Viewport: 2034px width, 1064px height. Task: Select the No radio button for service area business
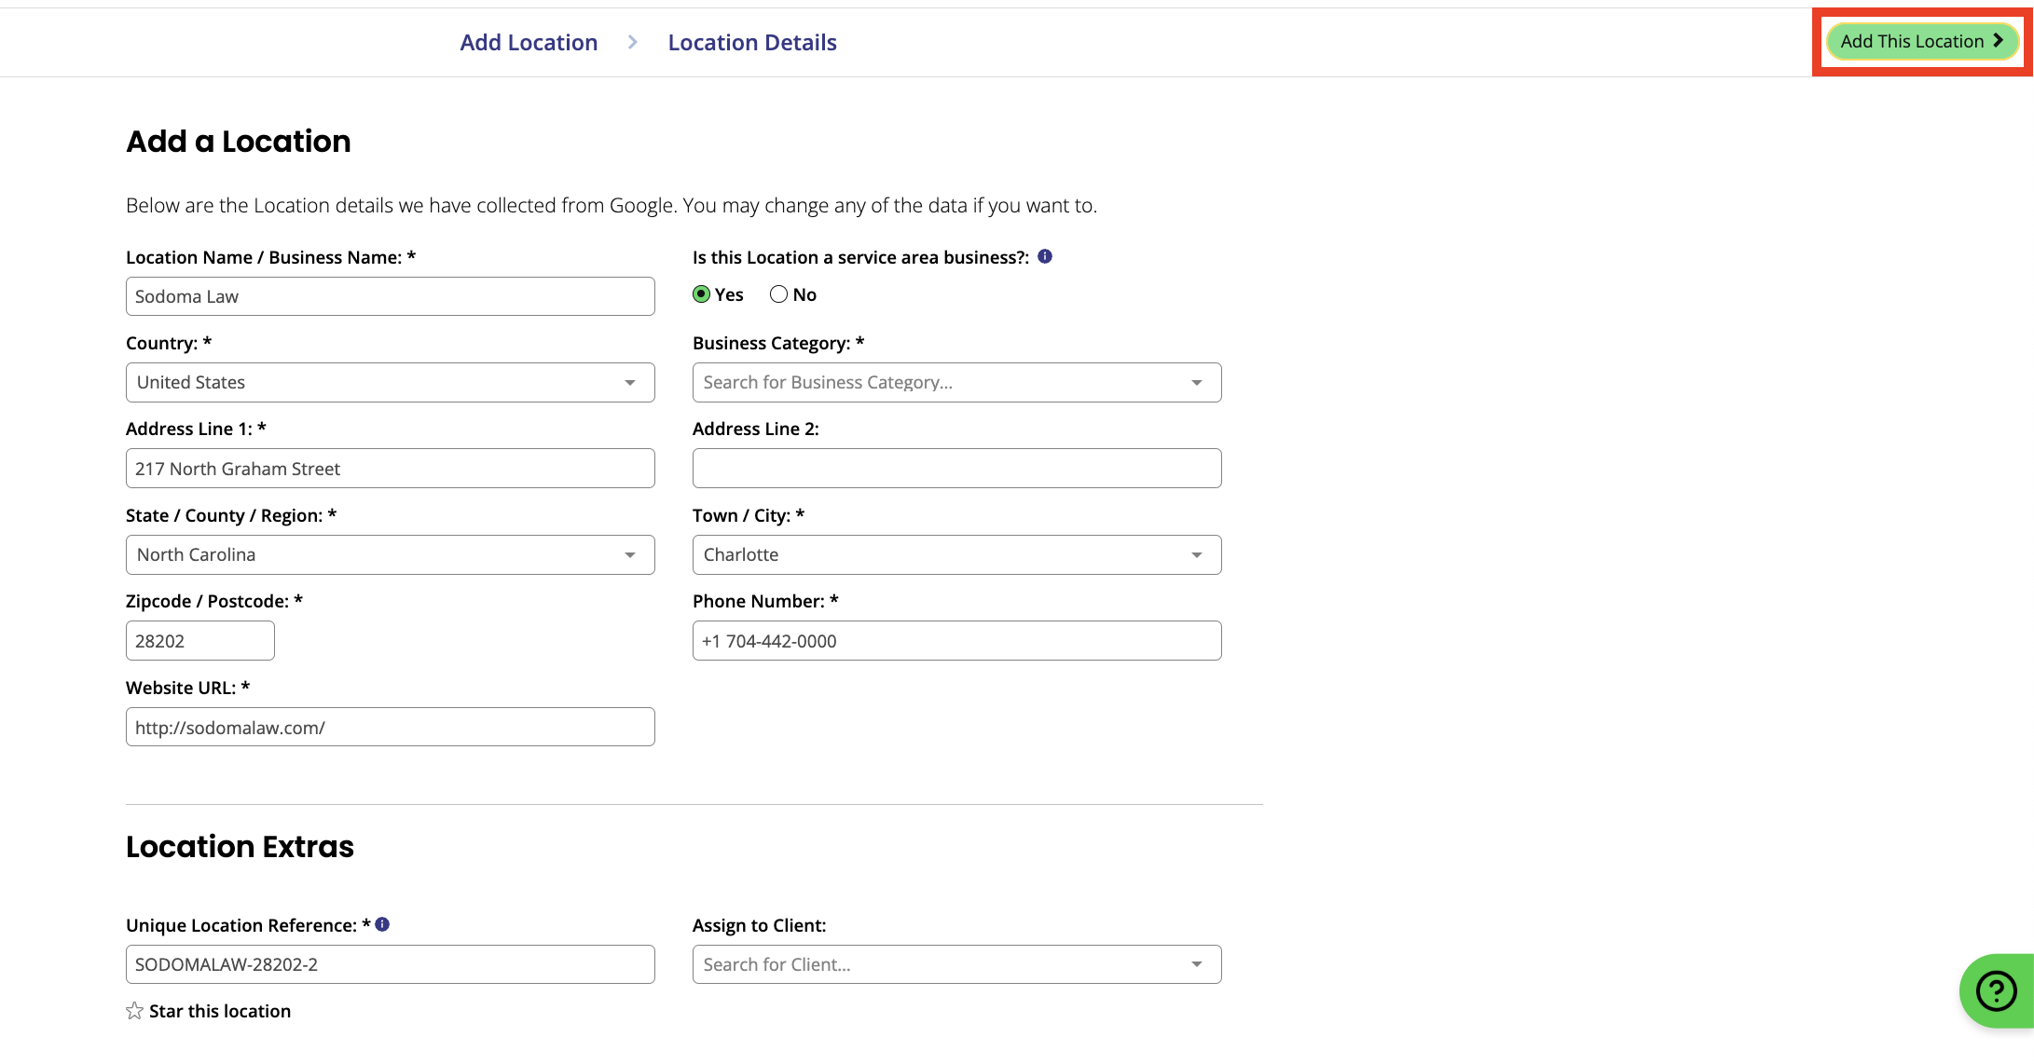click(779, 294)
